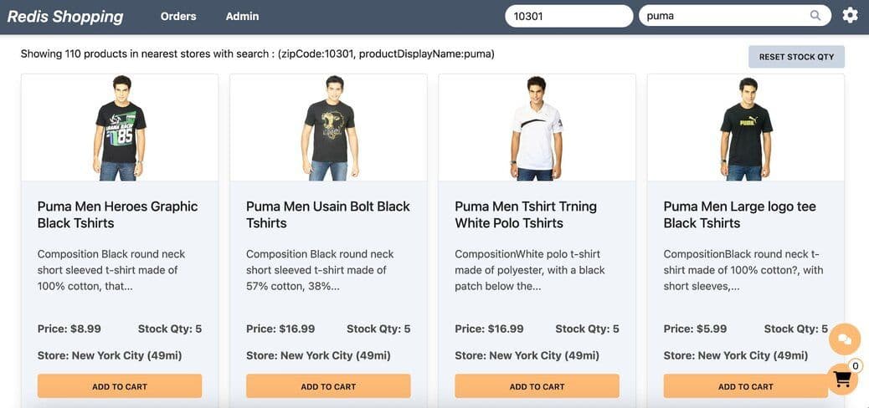The height and width of the screenshot is (408, 869).
Task: Add Puma Trning White Polo to cart
Action: 537,386
